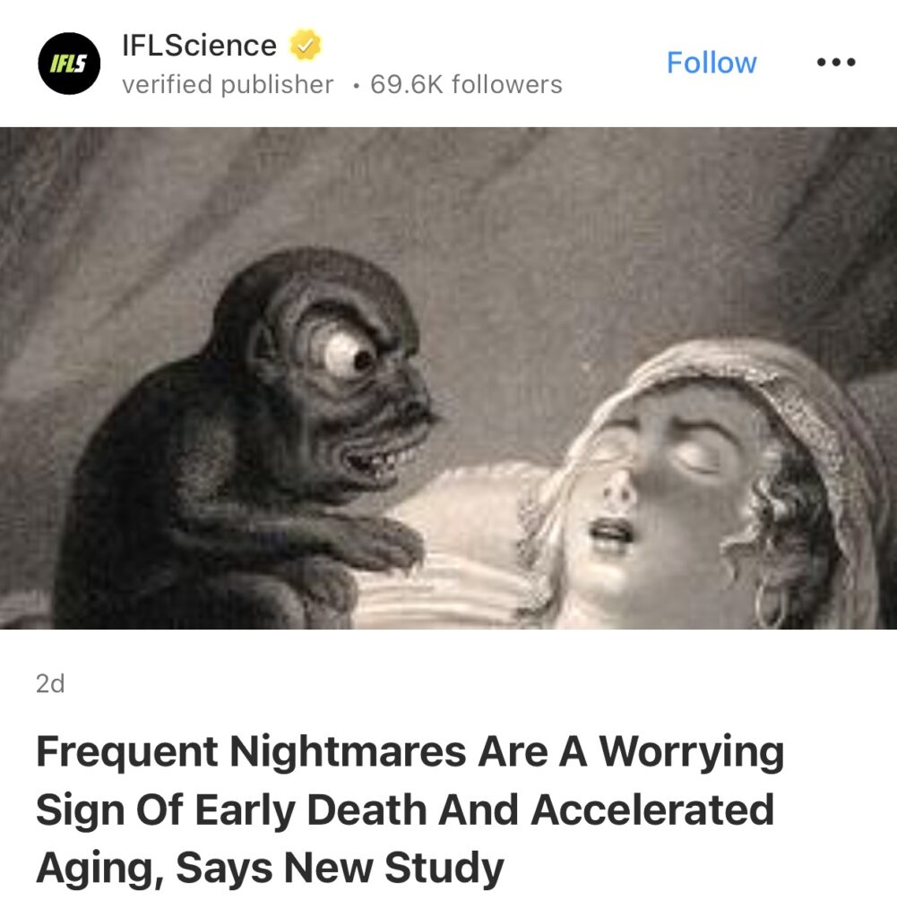Click the creature's large bulging eye

[343, 353]
